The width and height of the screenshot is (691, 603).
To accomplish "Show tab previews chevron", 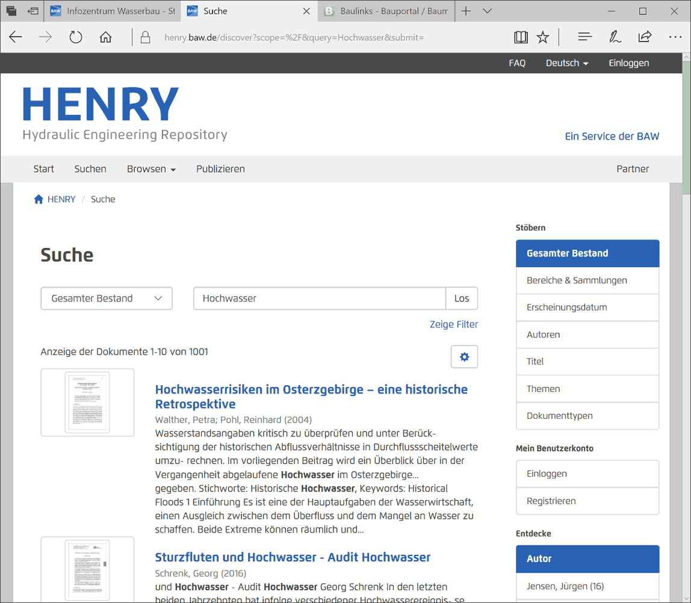I will pos(487,11).
